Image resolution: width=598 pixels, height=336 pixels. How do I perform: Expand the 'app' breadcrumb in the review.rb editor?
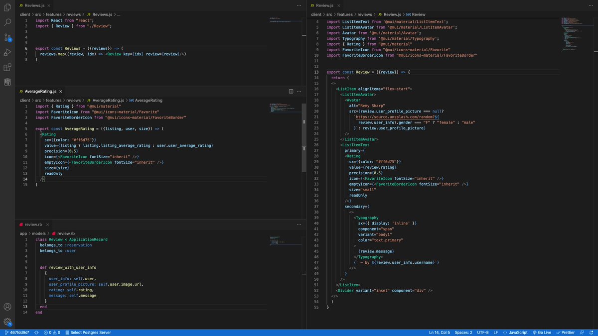click(x=23, y=233)
